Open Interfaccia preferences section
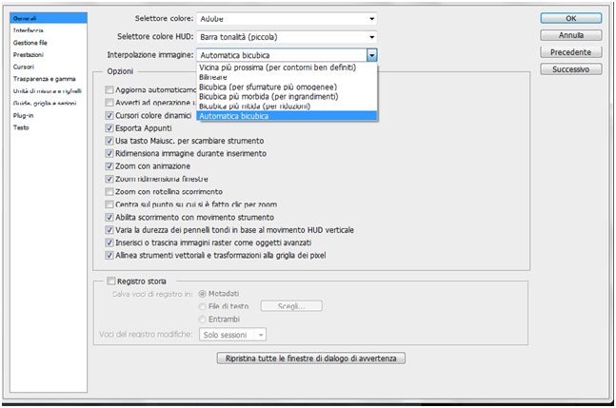The height and width of the screenshot is (408, 616). pyautogui.click(x=29, y=30)
